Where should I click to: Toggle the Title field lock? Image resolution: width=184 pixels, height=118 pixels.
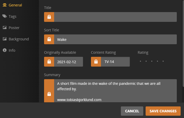[49, 17]
